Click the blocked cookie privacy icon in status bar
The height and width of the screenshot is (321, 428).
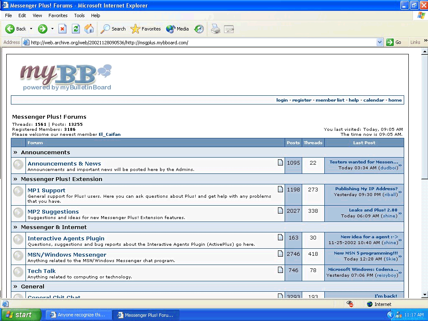(x=350, y=304)
